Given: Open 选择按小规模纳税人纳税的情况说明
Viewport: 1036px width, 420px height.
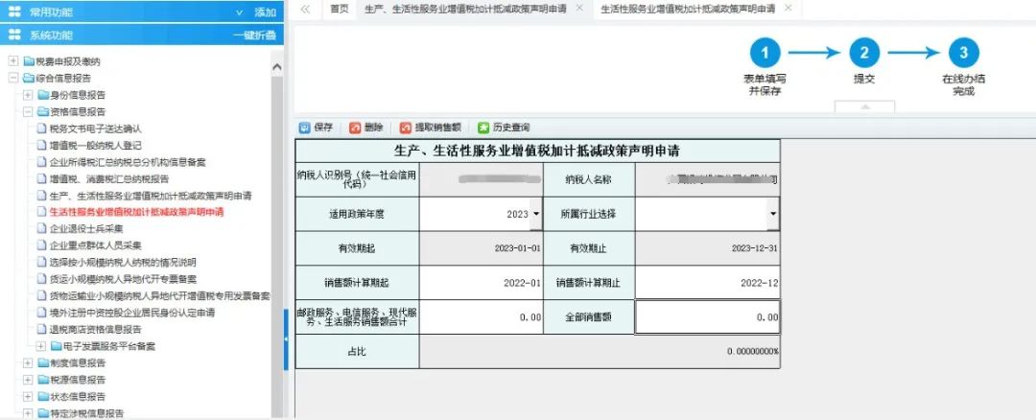Looking at the screenshot, I should pos(123,262).
